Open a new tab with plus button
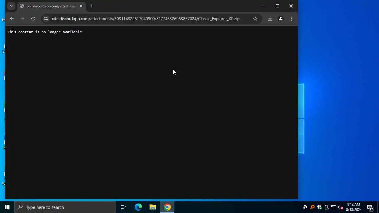 [x=92, y=6]
